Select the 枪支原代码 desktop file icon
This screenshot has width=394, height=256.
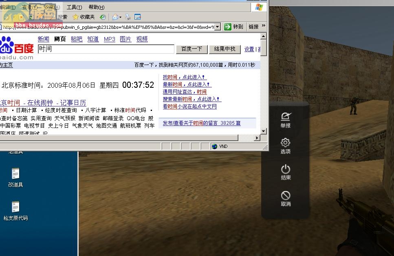coord(15,210)
